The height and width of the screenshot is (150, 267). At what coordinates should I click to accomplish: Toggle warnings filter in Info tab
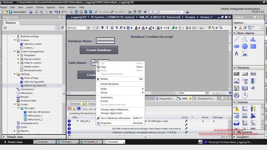click(x=74, y=109)
